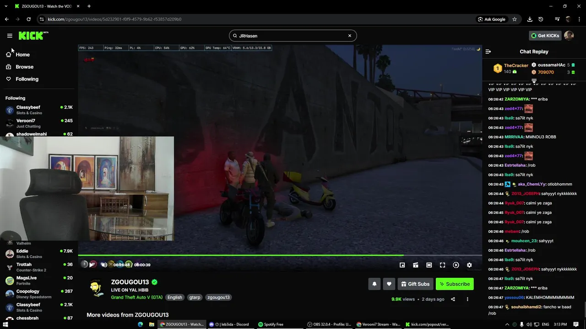Enter fullscreen video mode

[x=443, y=265]
